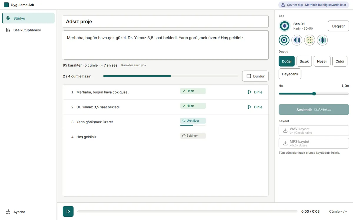Select the second waveform voice avatar
This screenshot has height=220, width=353.
tap(297, 40)
